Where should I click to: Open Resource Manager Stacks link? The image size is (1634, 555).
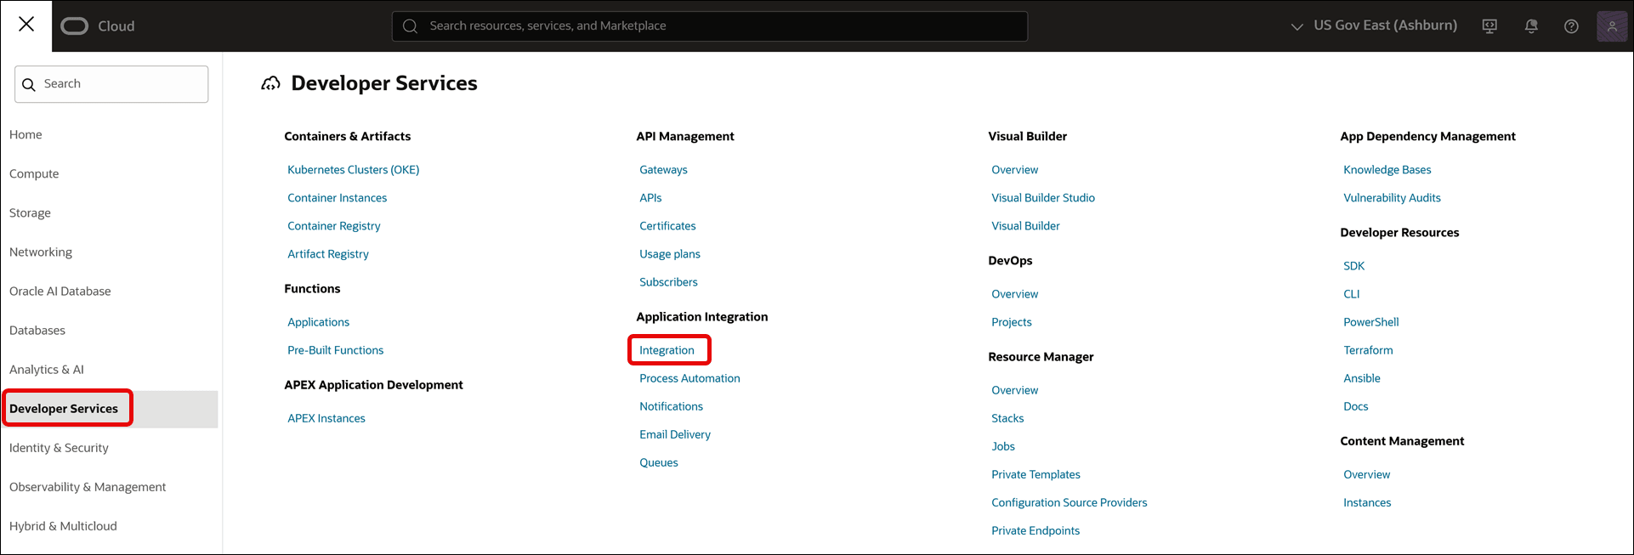click(x=1007, y=418)
